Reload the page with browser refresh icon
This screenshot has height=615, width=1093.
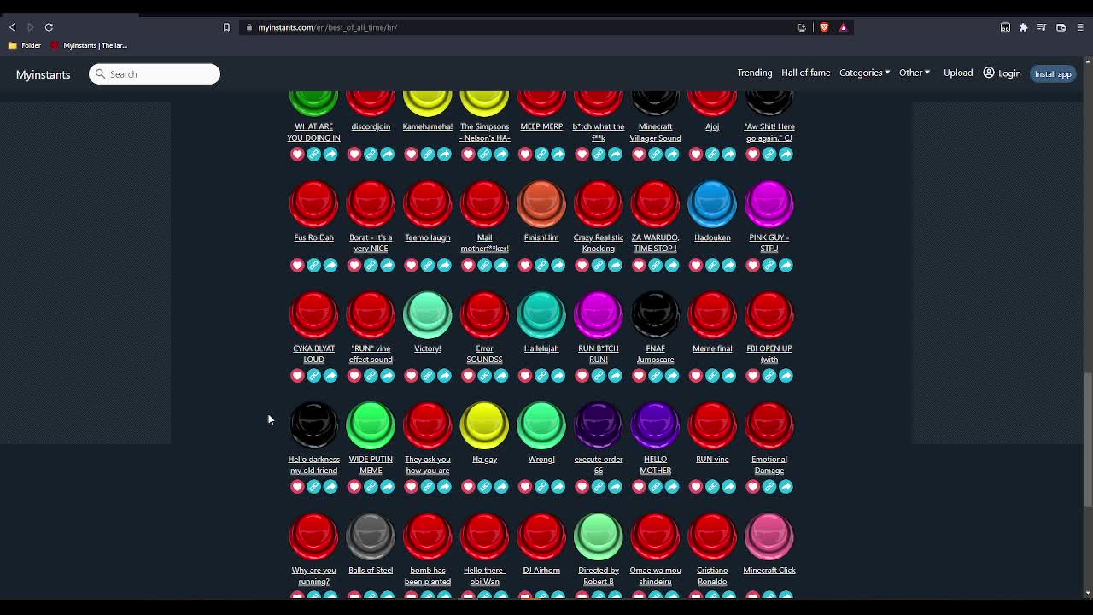click(49, 27)
